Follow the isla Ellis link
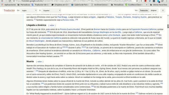 point(118,32)
